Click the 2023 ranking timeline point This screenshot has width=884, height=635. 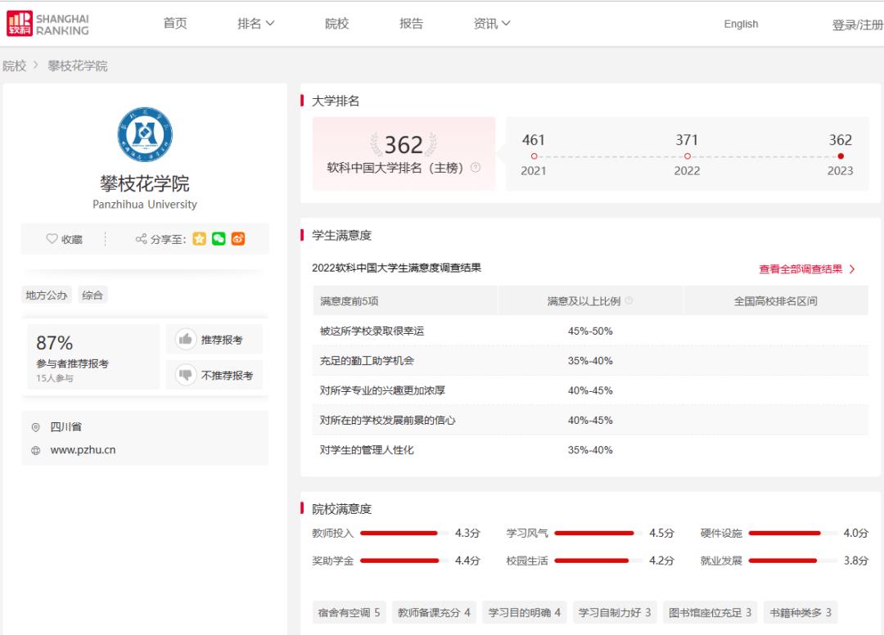841,156
